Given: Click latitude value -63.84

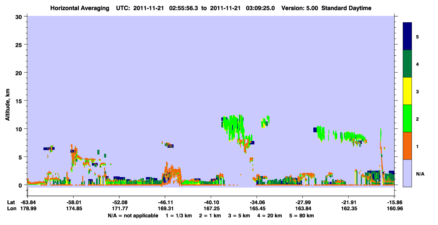Looking at the screenshot, I should (28, 202).
